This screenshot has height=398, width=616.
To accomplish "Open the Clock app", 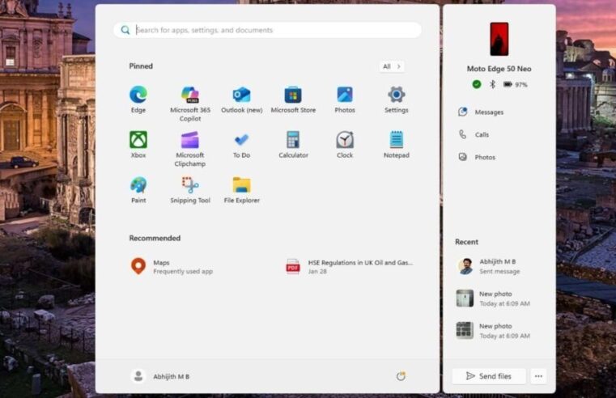I will 345,145.
